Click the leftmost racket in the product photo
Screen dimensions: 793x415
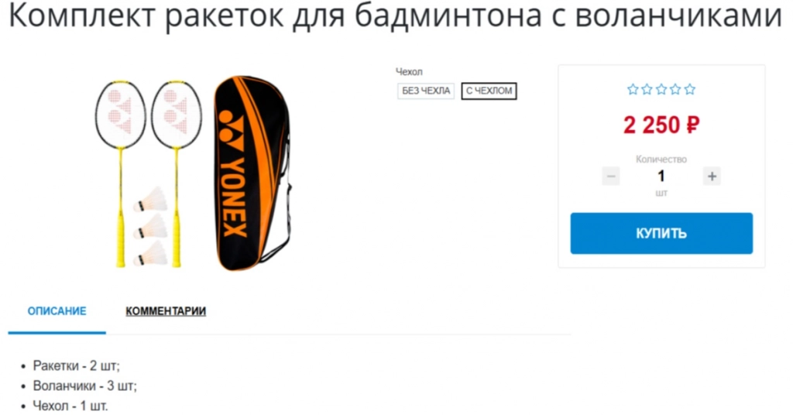[x=121, y=173]
